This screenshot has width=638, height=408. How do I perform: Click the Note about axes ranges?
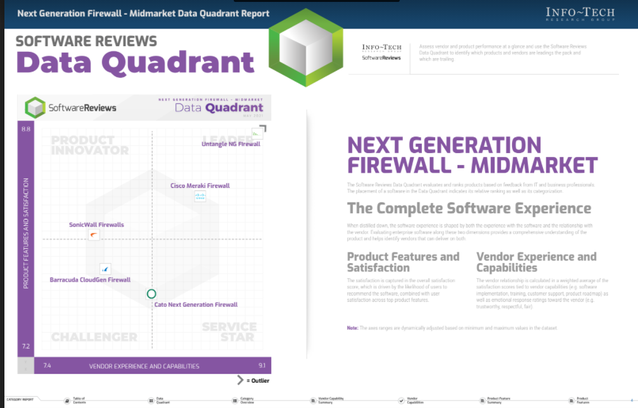(x=452, y=328)
